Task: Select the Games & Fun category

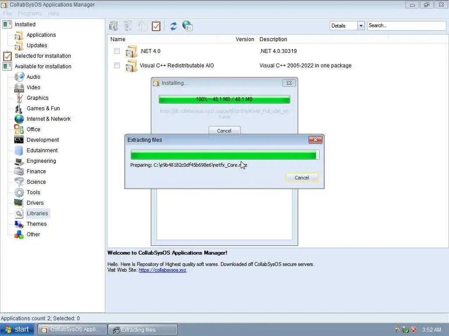Action: coord(43,108)
